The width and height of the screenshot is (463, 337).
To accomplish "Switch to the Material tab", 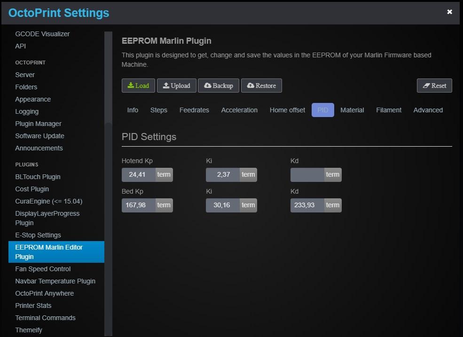I will point(352,110).
